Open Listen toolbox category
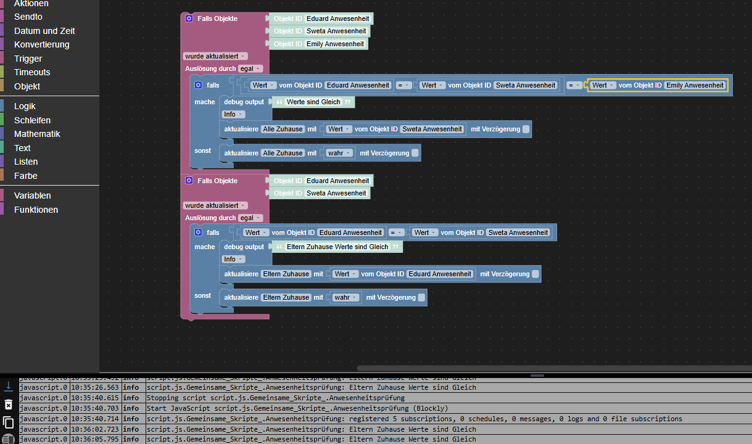The height and width of the screenshot is (444, 752). tap(26, 162)
